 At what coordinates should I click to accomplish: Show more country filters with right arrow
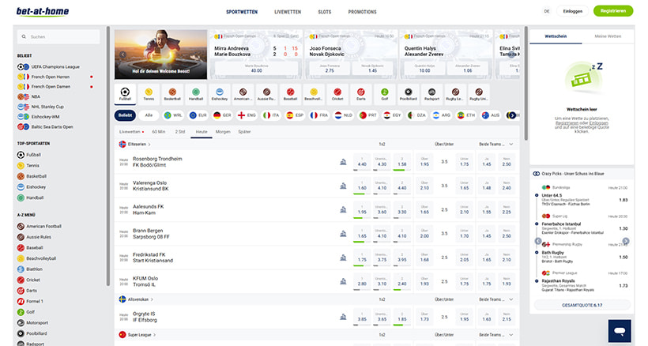point(512,115)
